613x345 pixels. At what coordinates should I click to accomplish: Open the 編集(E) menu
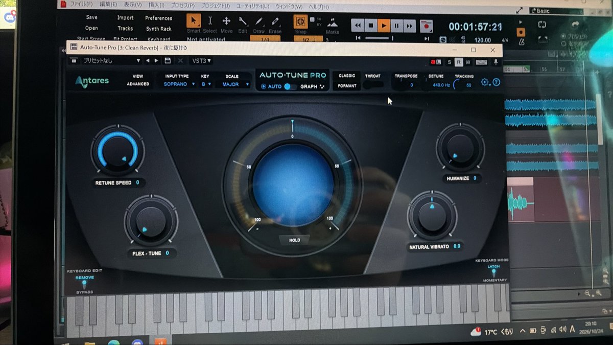(108, 5)
